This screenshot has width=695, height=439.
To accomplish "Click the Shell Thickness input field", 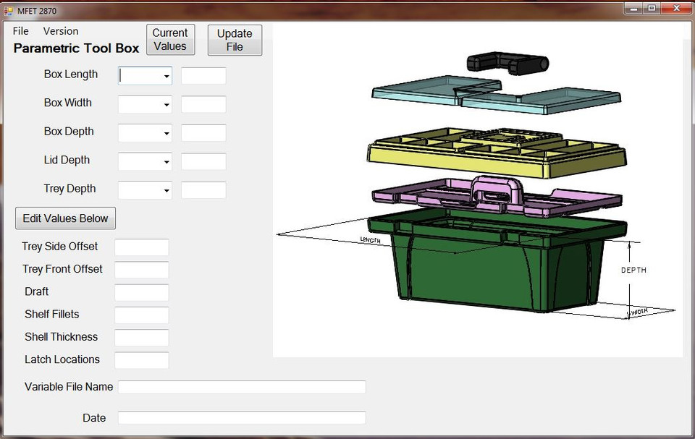I will [141, 337].
